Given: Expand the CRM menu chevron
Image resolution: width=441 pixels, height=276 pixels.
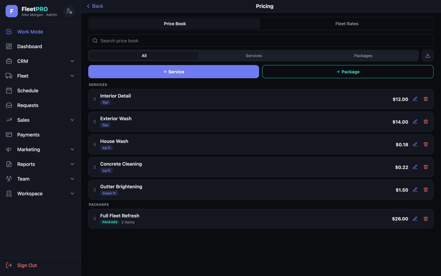Looking at the screenshot, I should (x=72, y=61).
